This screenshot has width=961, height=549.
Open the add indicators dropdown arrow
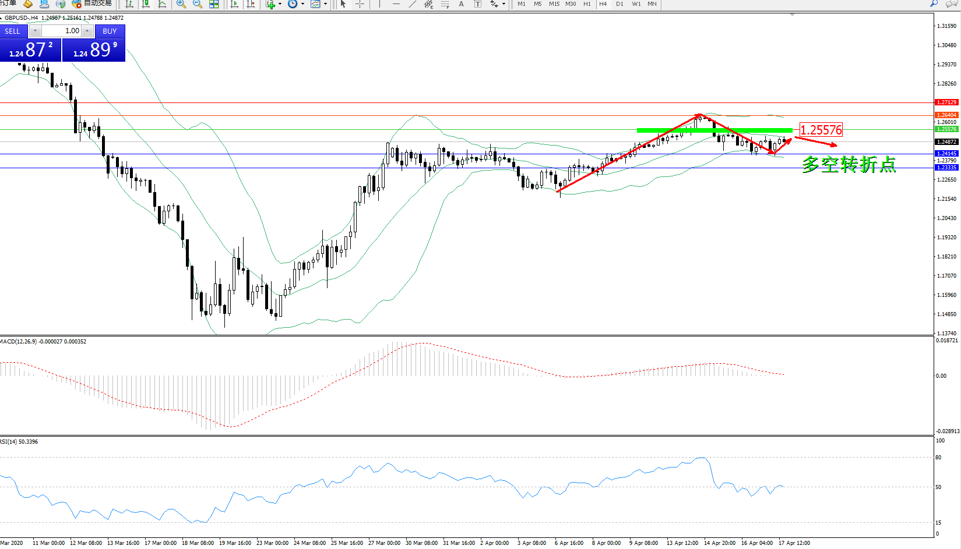pyautogui.click(x=280, y=4)
